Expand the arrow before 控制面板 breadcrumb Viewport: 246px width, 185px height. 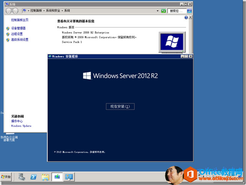coord(29,11)
